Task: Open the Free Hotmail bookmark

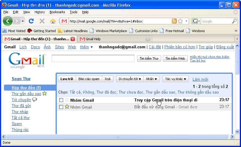Action: (x=172, y=31)
